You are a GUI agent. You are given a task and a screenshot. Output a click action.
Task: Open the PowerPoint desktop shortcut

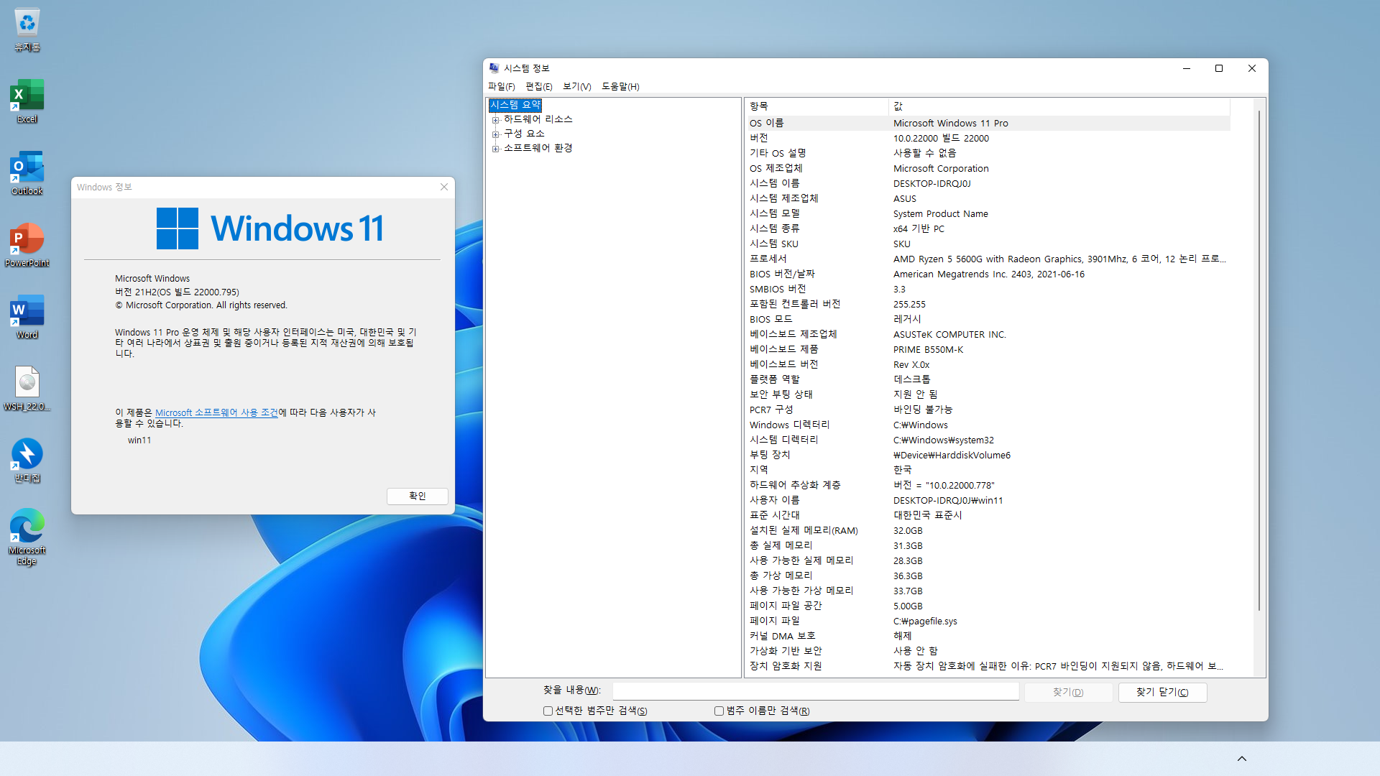27,246
